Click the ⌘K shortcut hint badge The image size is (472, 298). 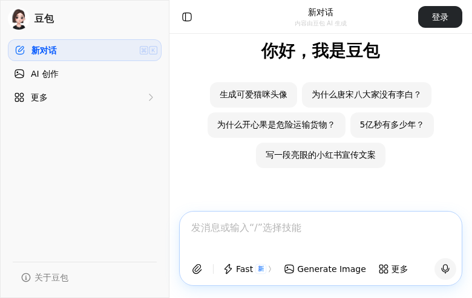coord(148,50)
